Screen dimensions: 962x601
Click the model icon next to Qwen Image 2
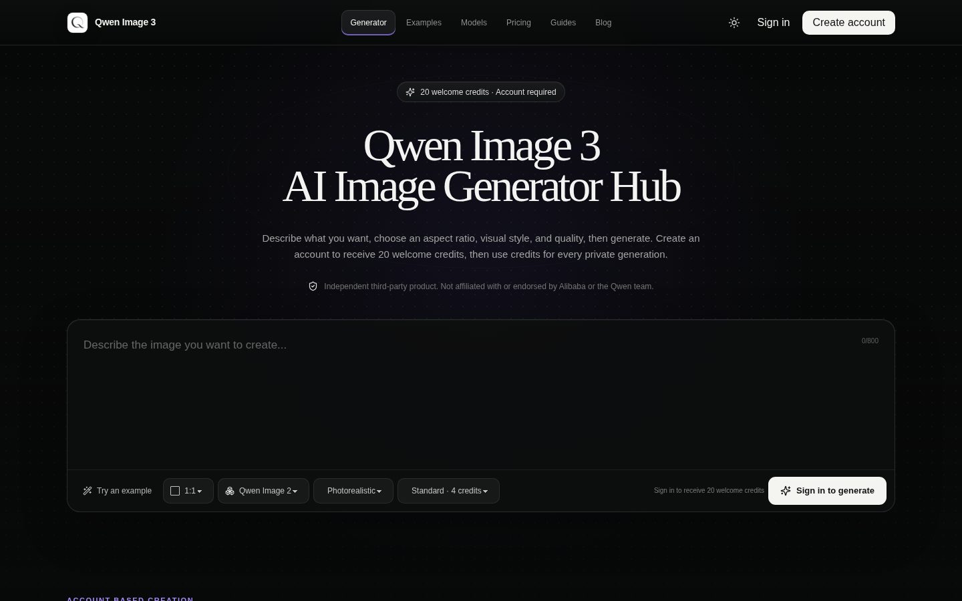tap(230, 491)
